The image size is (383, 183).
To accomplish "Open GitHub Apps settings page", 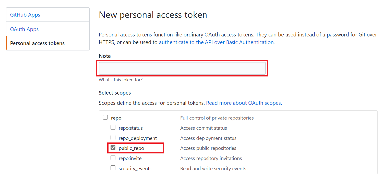I will (25, 15).
